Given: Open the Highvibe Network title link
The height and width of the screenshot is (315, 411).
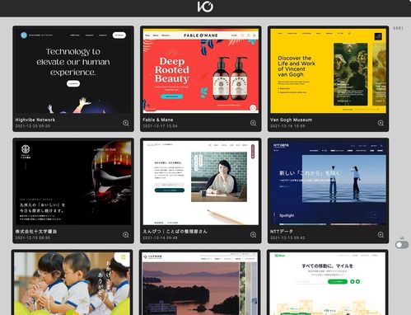Looking at the screenshot, I should (x=35, y=120).
